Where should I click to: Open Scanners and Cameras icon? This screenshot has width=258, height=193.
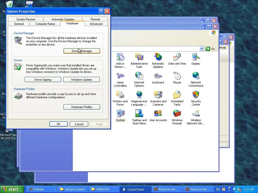(158, 98)
